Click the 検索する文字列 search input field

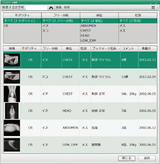click(x=36, y=8)
